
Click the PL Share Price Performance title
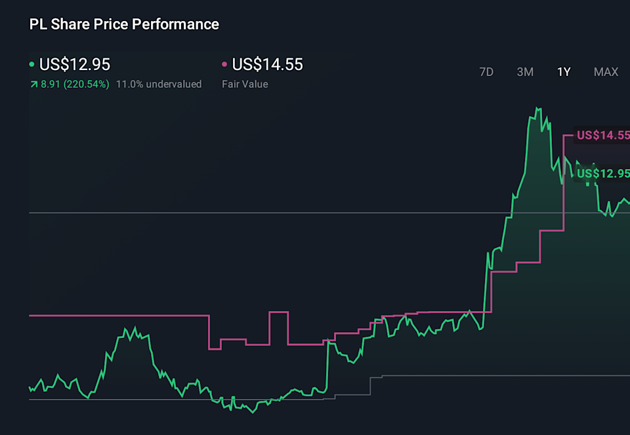coord(123,24)
